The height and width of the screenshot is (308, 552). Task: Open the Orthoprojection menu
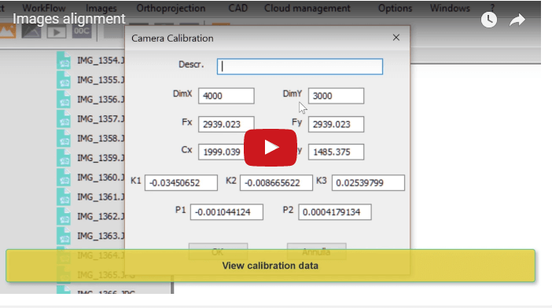click(171, 8)
